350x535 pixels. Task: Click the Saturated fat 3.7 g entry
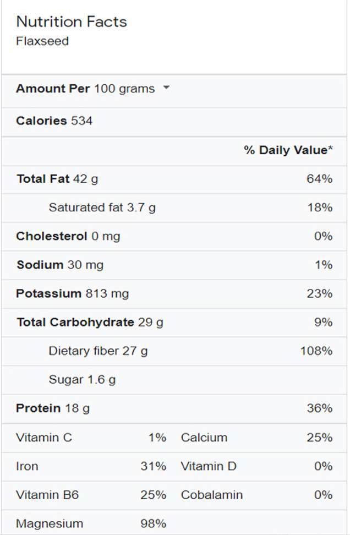pyautogui.click(x=102, y=208)
